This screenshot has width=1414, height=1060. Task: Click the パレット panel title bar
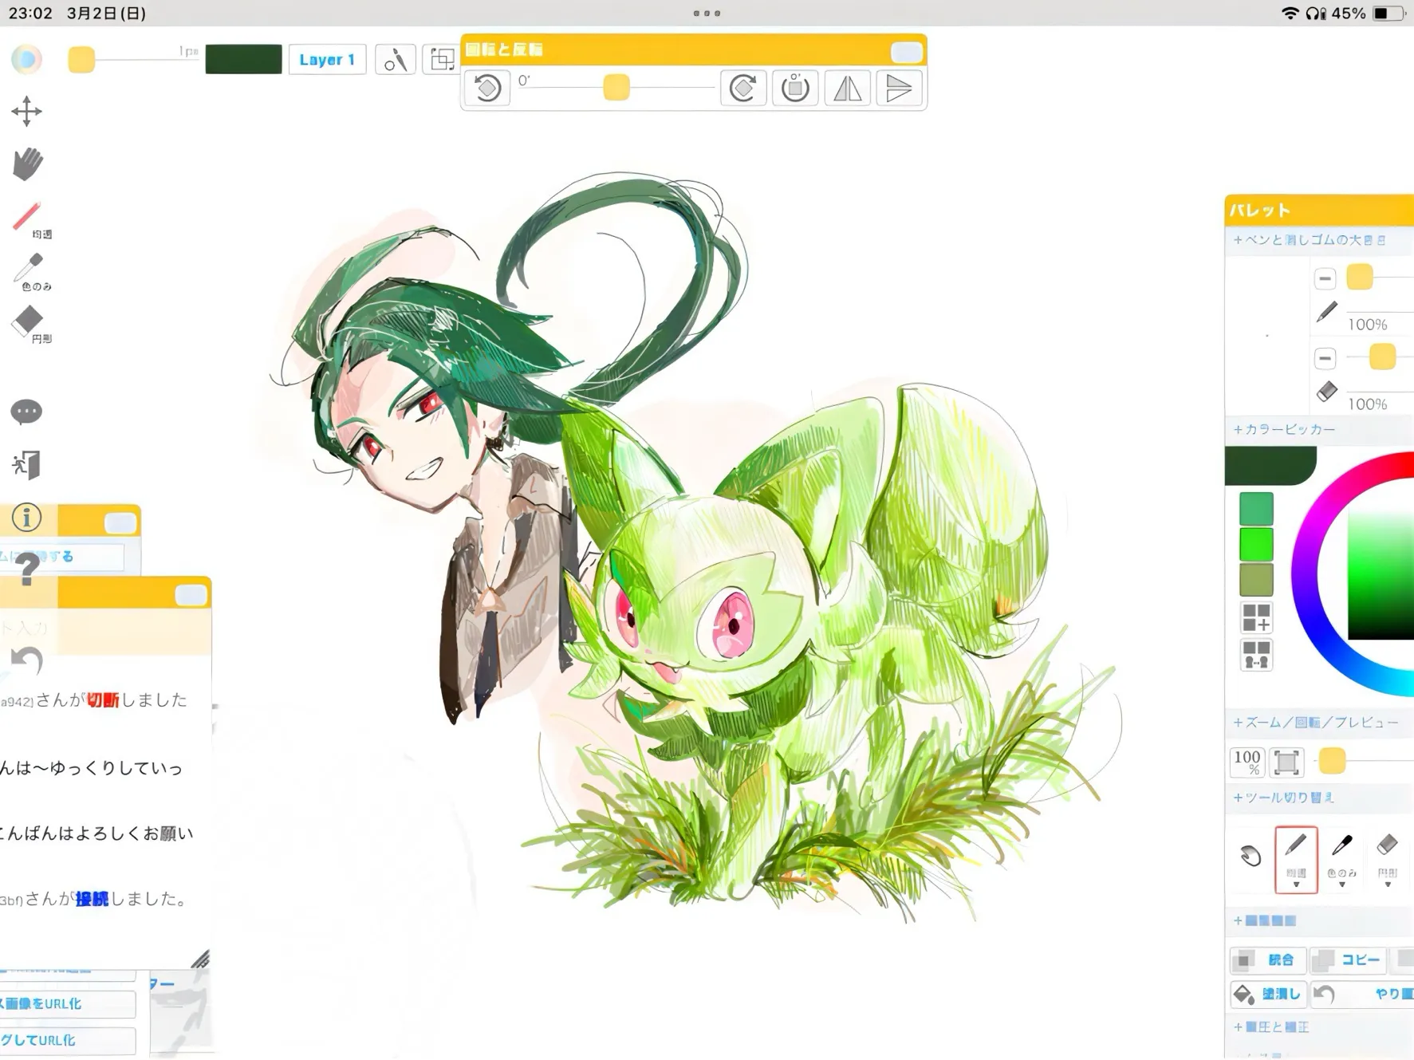click(x=1319, y=211)
